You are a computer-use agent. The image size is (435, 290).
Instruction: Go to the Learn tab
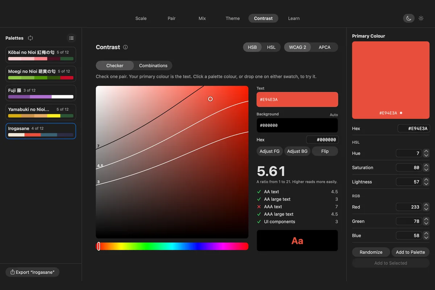294,18
